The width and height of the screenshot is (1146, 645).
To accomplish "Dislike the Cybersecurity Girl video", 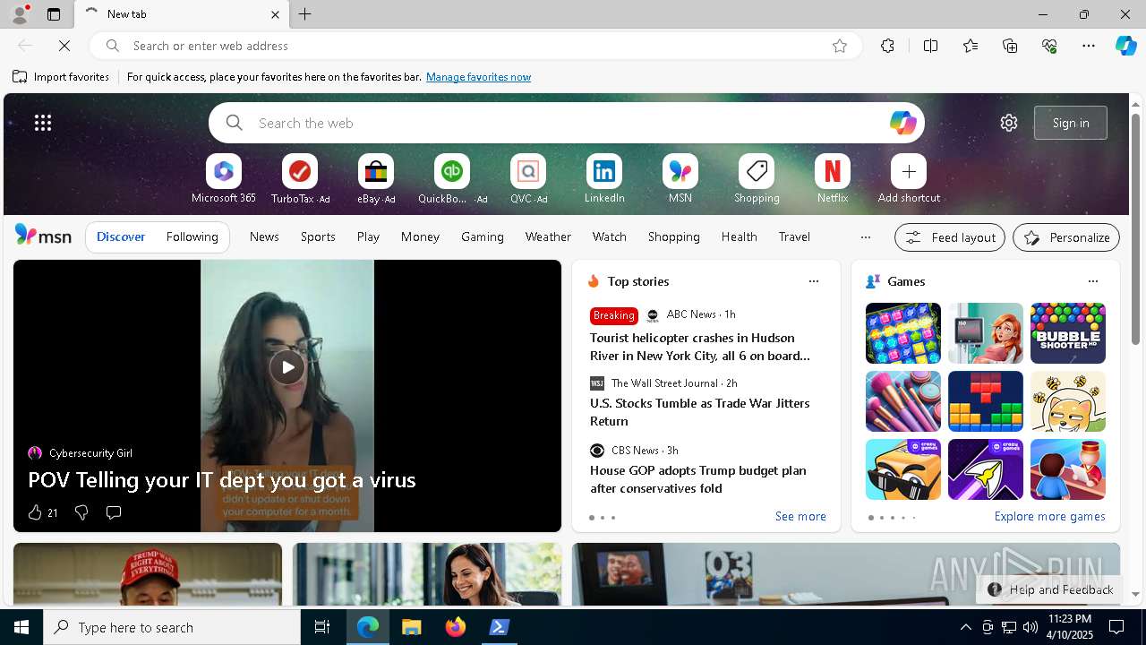I will click(81, 512).
